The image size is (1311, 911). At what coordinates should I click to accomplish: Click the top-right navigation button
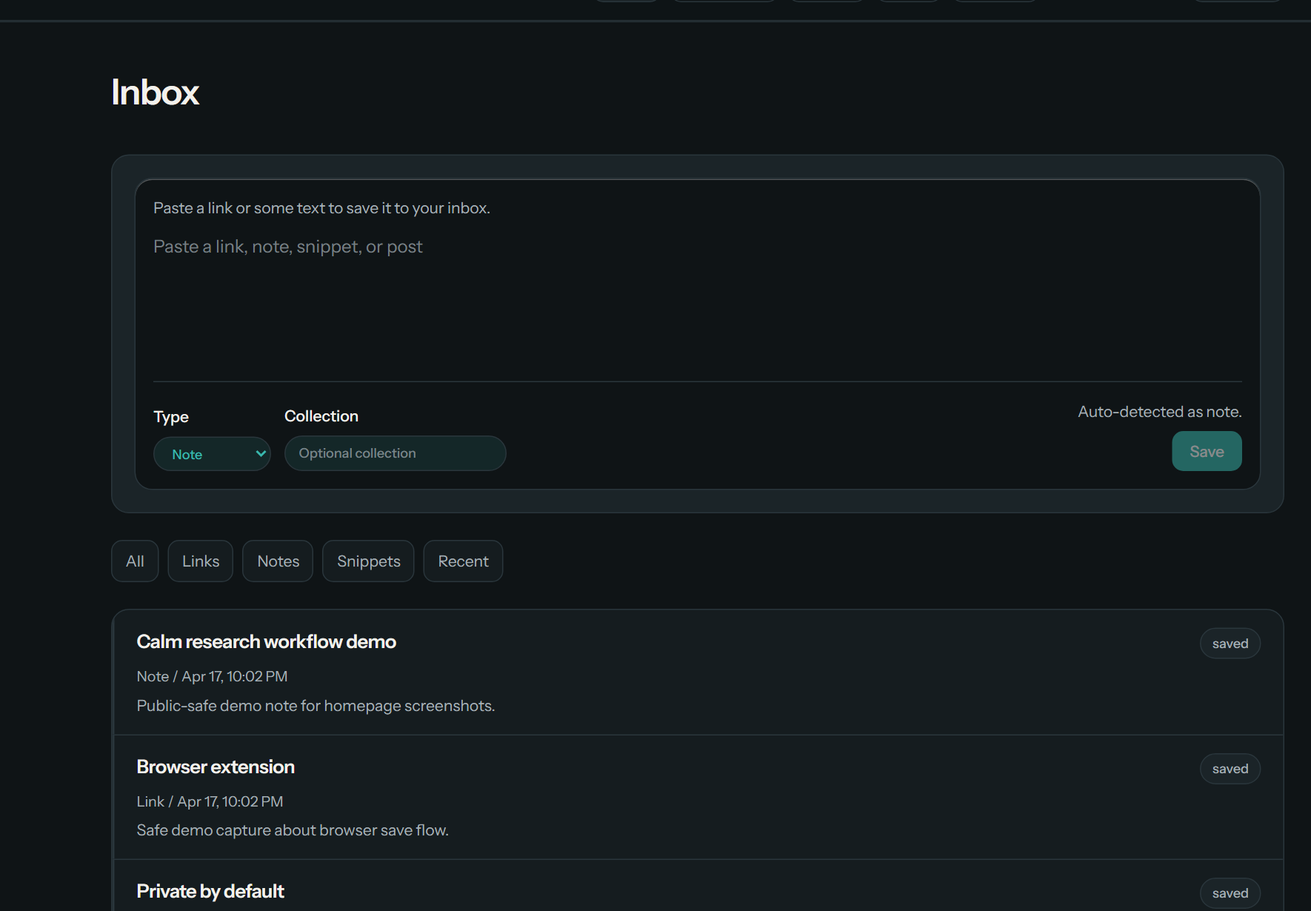pos(1235,1)
